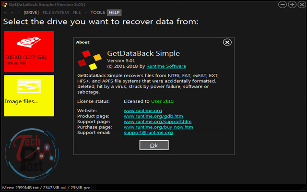
Task: Select the DISK0 (127 GB) drive tile
Action: click(x=29, y=51)
